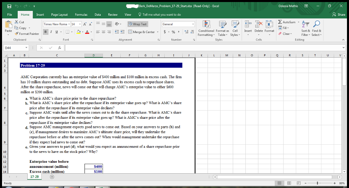
Task: Center text horizontally
Action: pyautogui.click(x=104, y=32)
